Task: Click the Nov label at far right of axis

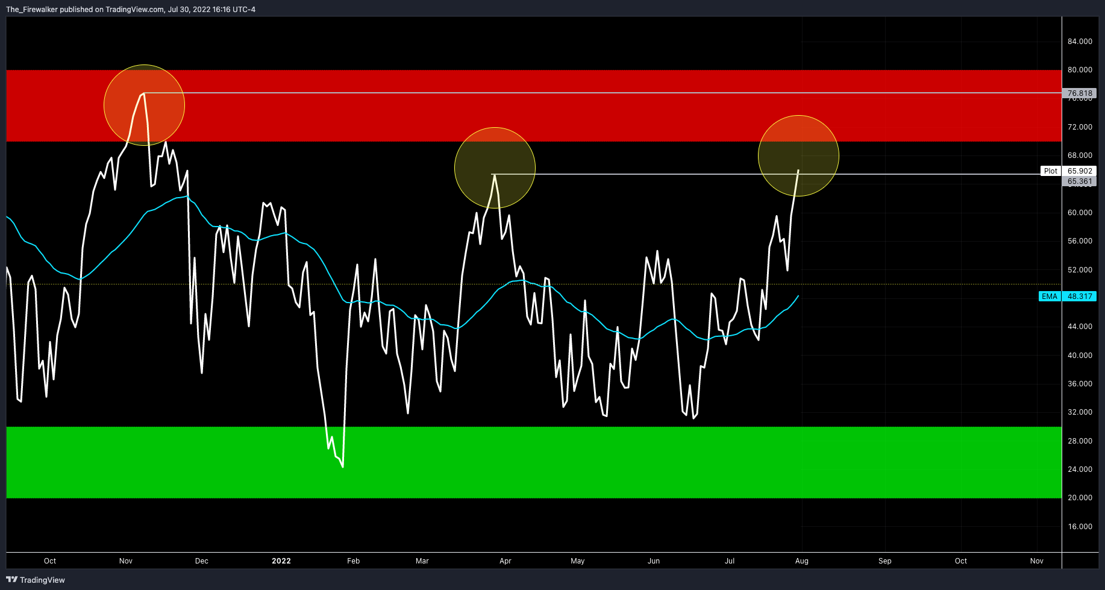Action: [1037, 561]
